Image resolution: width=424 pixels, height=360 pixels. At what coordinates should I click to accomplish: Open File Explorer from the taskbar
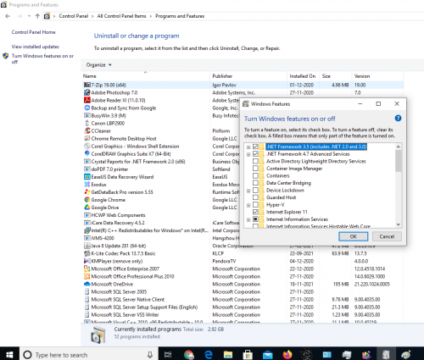pos(228,355)
